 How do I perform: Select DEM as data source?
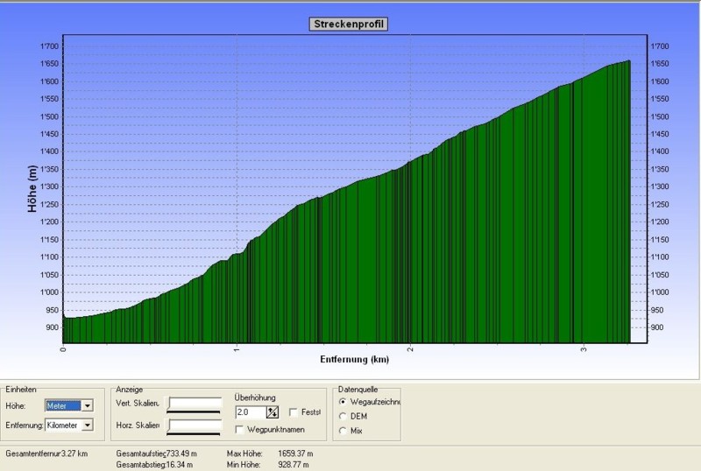tap(342, 416)
